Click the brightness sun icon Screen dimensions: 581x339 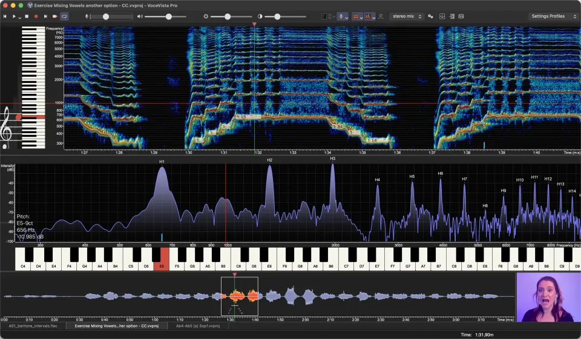coord(206,16)
